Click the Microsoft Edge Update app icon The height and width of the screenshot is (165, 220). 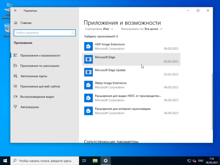88,72
